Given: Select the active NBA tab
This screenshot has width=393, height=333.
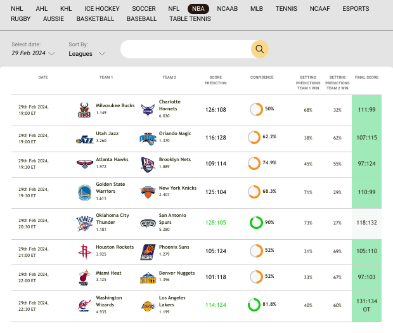Looking at the screenshot, I should (198, 9).
